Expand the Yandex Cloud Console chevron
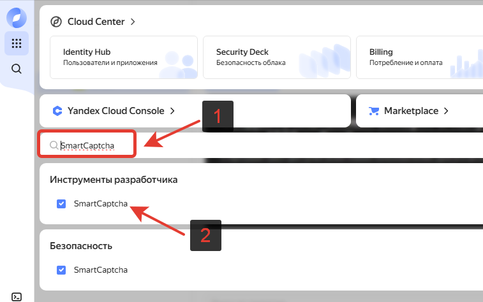The height and width of the screenshot is (302, 483). pyautogui.click(x=172, y=111)
